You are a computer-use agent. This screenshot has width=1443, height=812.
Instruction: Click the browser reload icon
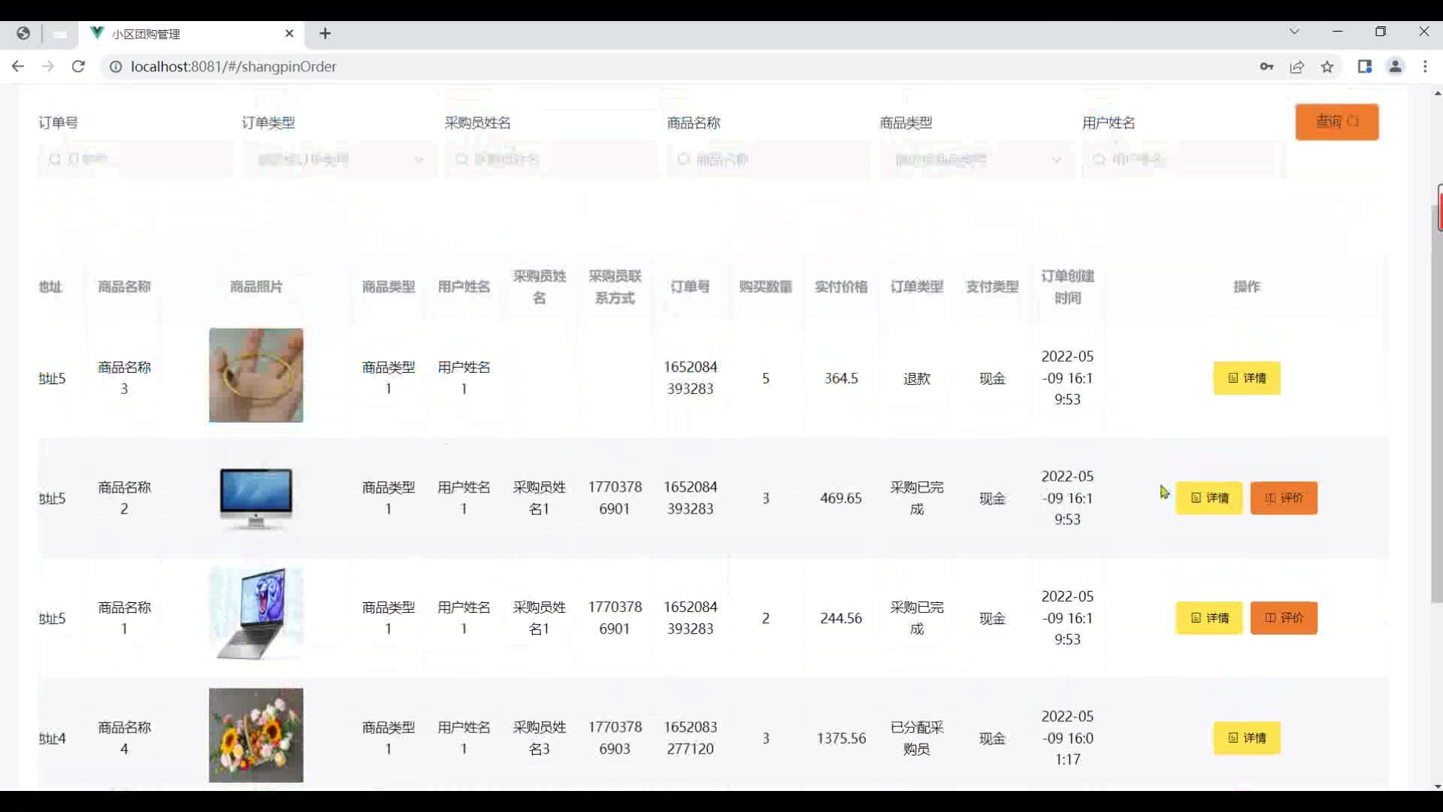point(78,66)
